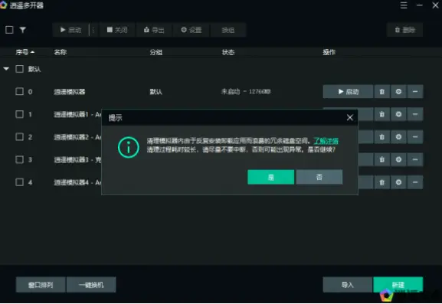Close the 提示 dialog with X
The image size is (442, 304).
point(350,117)
